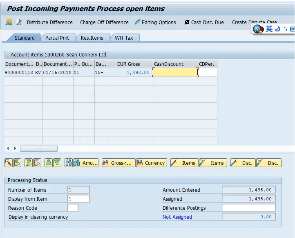This screenshot has height=238, width=295.
Task: Click the days value 15- in the row
Action: [99, 72]
